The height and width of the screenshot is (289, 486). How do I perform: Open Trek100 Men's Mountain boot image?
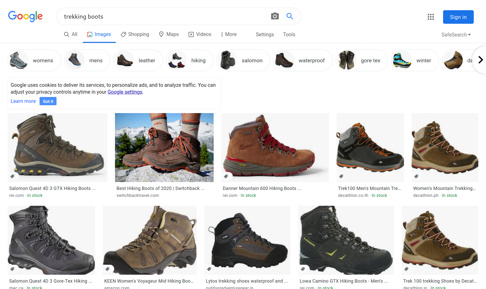pos(370,148)
